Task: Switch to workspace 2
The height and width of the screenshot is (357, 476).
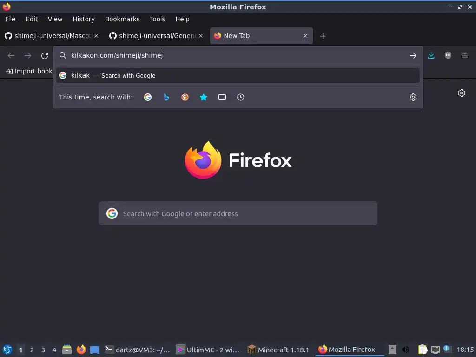Action: point(32,350)
